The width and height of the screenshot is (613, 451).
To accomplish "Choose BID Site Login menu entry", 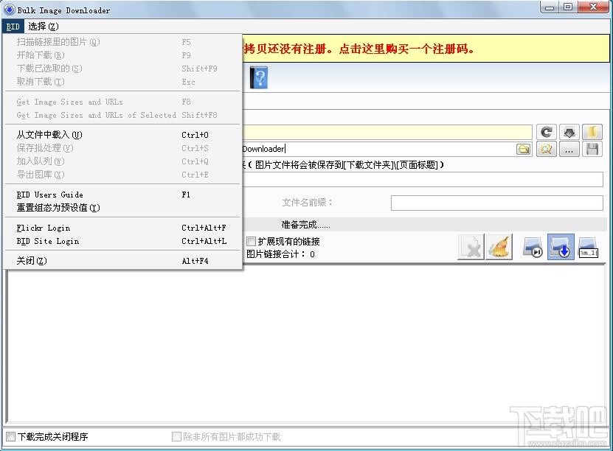I will point(123,241).
